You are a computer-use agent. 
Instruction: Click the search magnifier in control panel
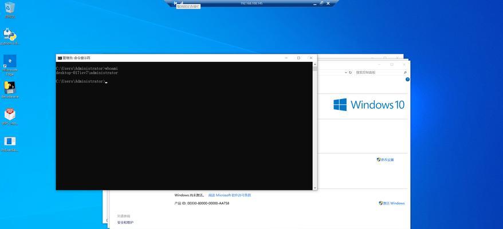point(405,73)
